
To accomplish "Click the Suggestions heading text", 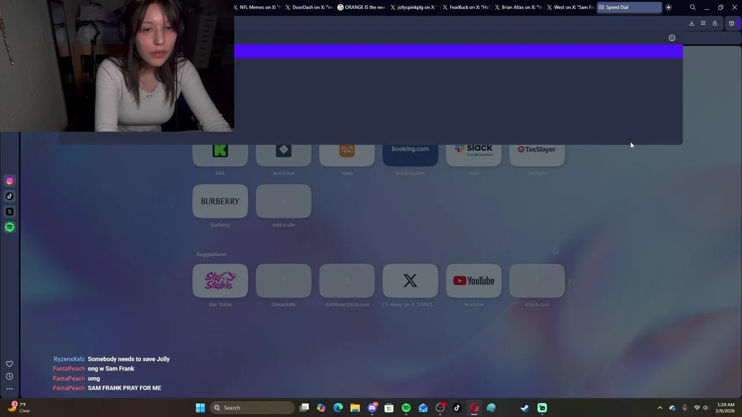I will click(x=211, y=254).
